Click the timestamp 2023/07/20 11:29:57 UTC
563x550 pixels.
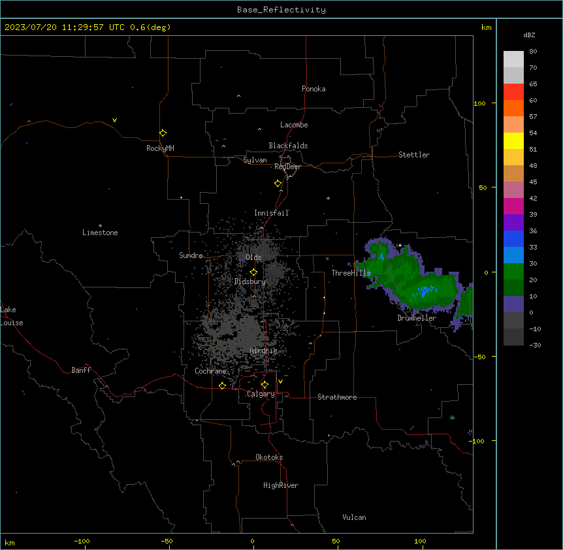pyautogui.click(x=64, y=27)
